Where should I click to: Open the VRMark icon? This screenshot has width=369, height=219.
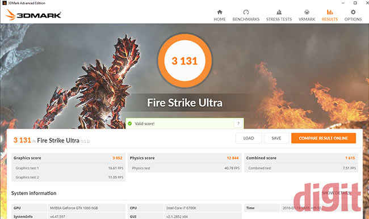307,12
